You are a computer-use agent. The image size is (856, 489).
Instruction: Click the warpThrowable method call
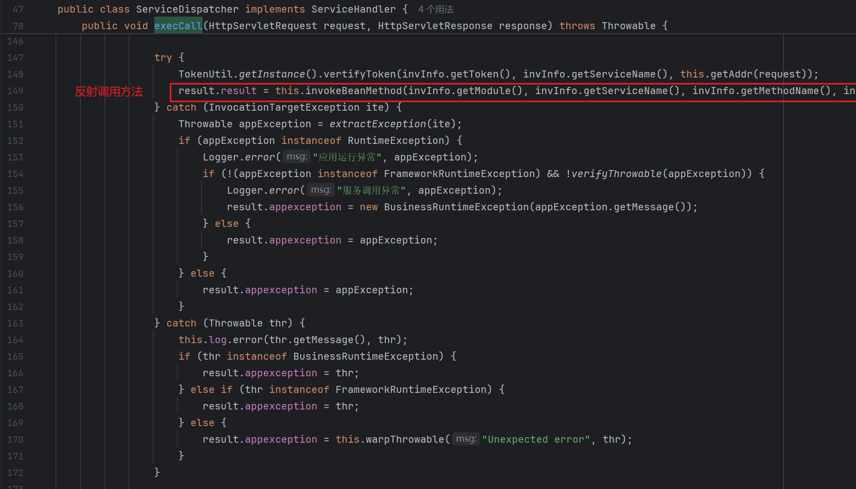405,440
